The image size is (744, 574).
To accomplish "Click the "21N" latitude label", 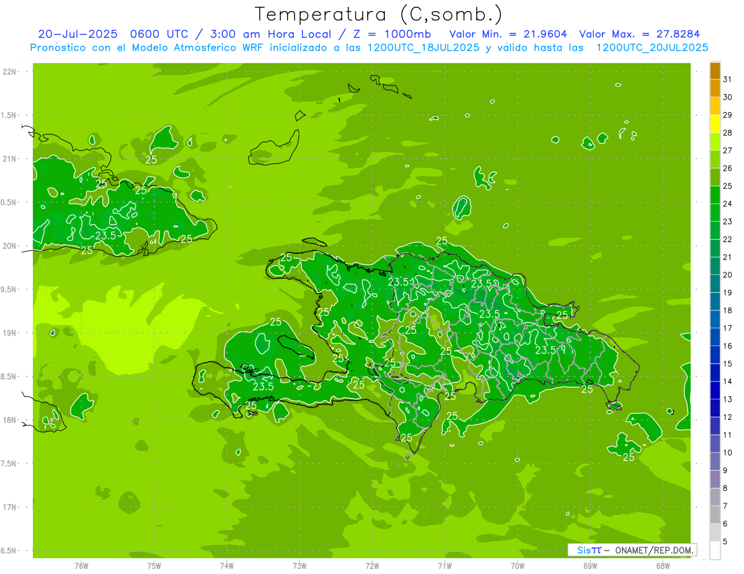I will [x=9, y=159].
